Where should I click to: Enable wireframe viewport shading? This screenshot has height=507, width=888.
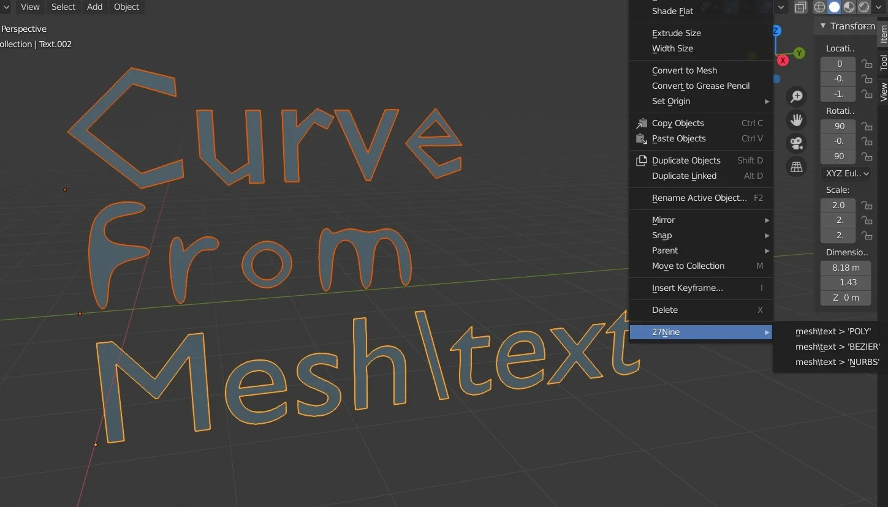[819, 7]
